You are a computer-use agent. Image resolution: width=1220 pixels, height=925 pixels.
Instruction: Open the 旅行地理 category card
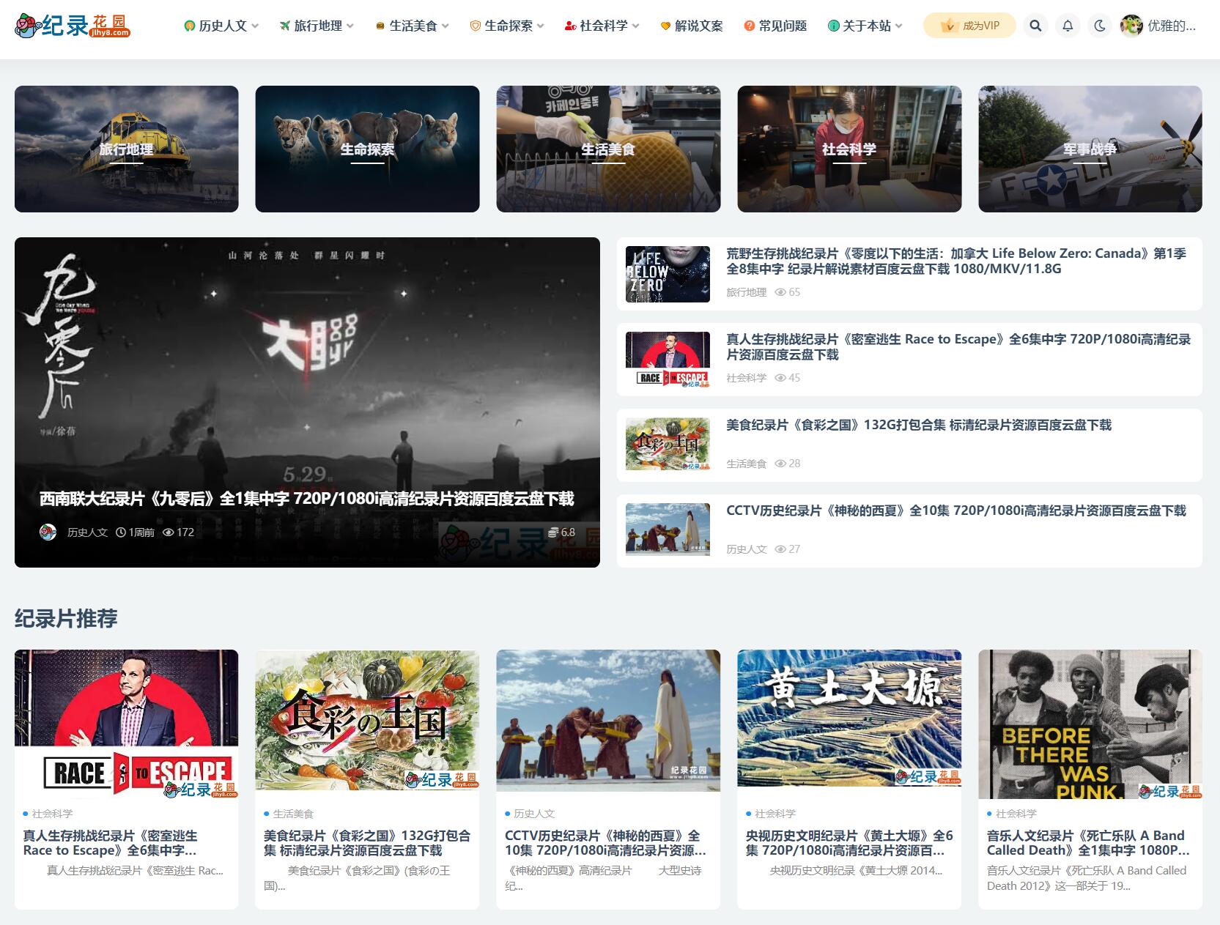[x=127, y=149]
